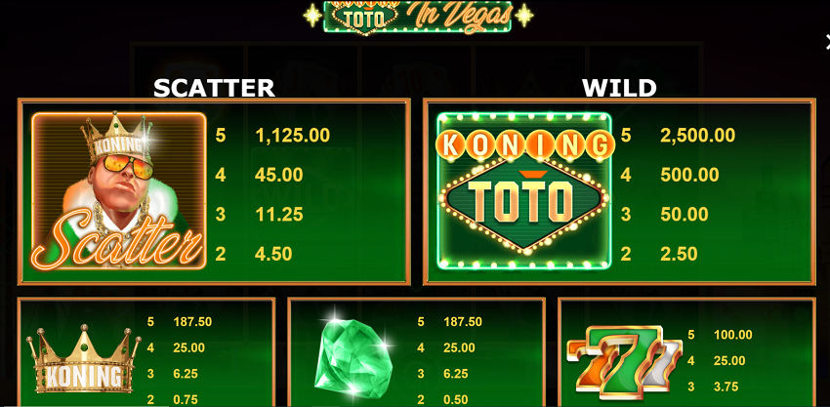
Task: Click the 1,125.00 scatter payout value
Action: 292,136
